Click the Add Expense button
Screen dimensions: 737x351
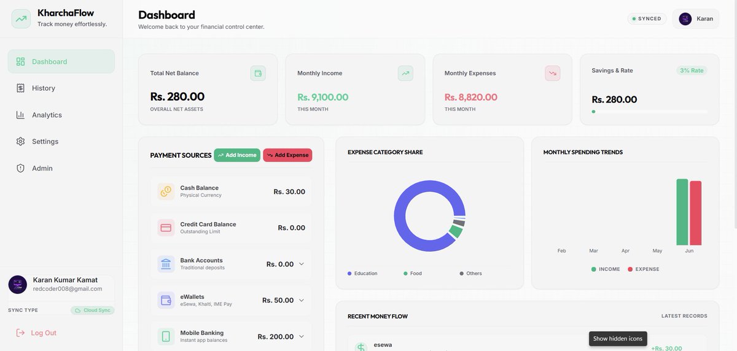(x=287, y=155)
